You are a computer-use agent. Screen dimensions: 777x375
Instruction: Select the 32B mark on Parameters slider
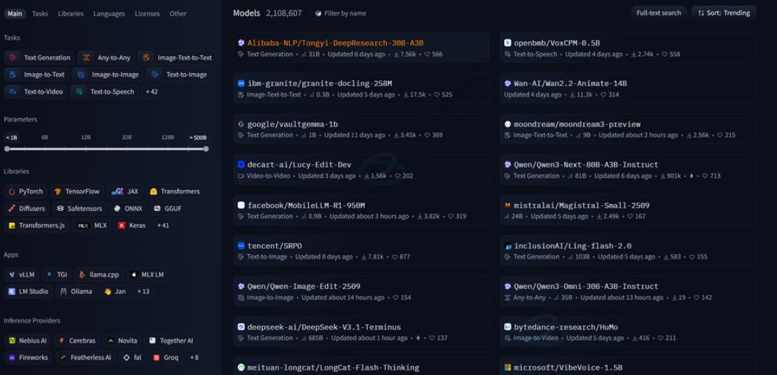click(127, 137)
